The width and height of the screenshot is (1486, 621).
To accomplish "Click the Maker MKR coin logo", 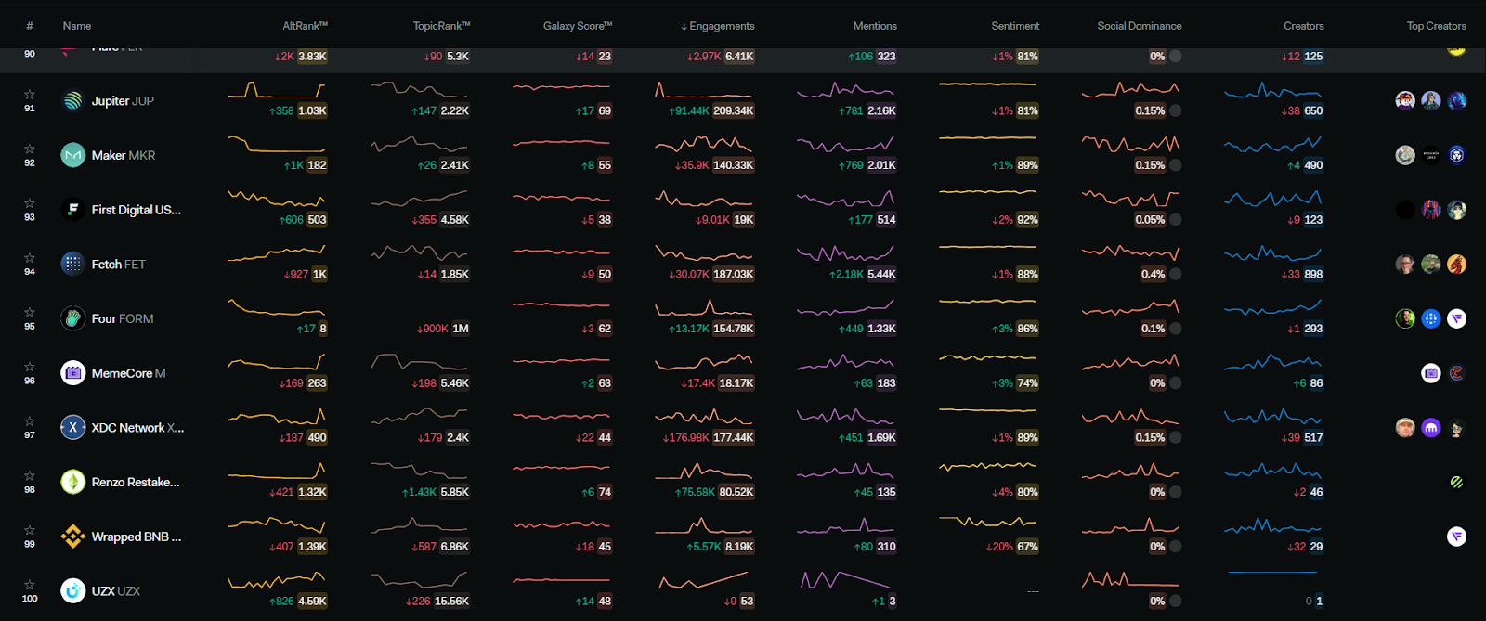I will [72, 155].
